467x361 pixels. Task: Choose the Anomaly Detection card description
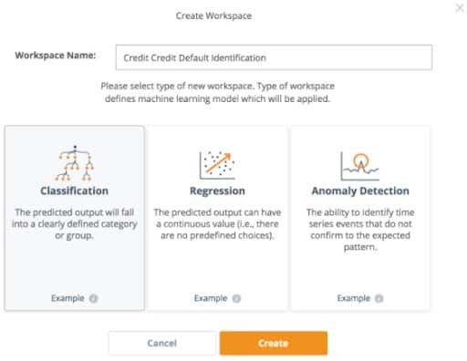[360, 230]
